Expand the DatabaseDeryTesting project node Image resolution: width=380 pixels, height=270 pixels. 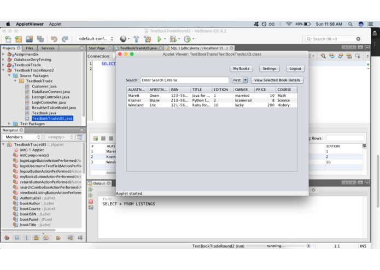[3, 60]
